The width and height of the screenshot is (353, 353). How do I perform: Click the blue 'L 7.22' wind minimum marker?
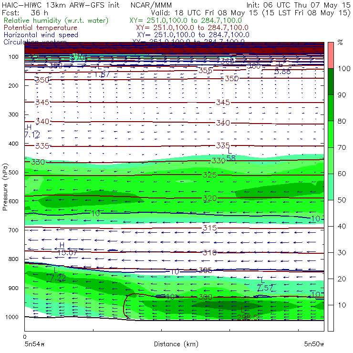pyautogui.click(x=58, y=274)
